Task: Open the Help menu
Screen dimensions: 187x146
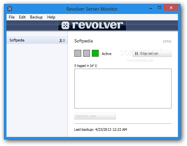Action: tap(51, 17)
